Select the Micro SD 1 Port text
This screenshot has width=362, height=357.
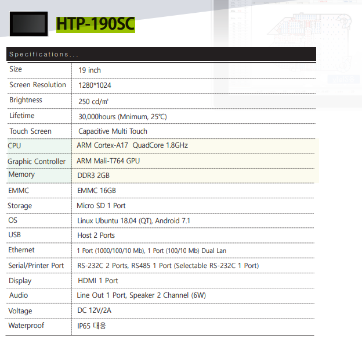(x=101, y=206)
